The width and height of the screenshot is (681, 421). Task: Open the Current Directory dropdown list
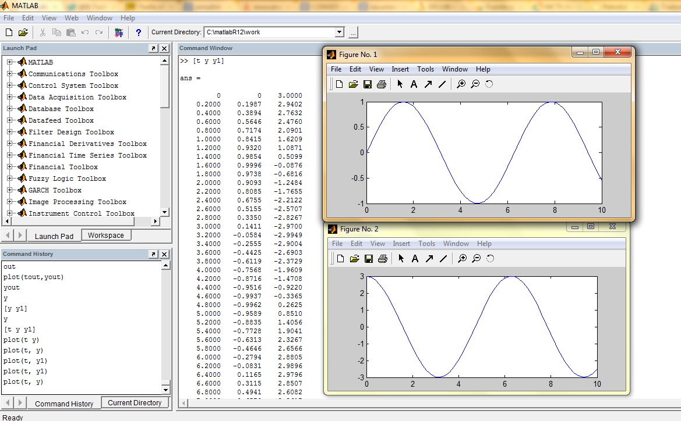[338, 32]
